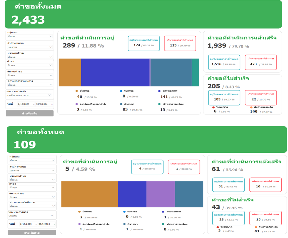Image resolution: width=288 pixels, height=238 pixels.
Task: Expand the การเลือกหลายรายการ channel dropdown
Action: (30, 95)
